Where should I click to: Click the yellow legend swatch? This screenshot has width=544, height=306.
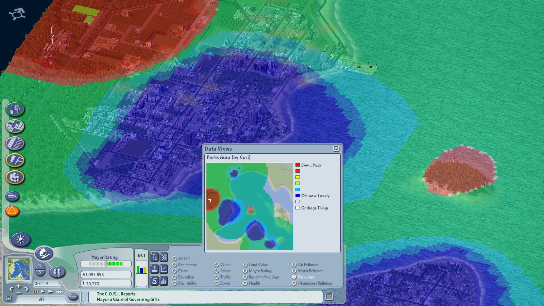pos(297,177)
